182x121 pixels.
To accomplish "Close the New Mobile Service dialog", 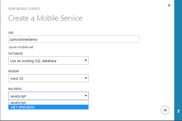I will (x=169, y=5).
